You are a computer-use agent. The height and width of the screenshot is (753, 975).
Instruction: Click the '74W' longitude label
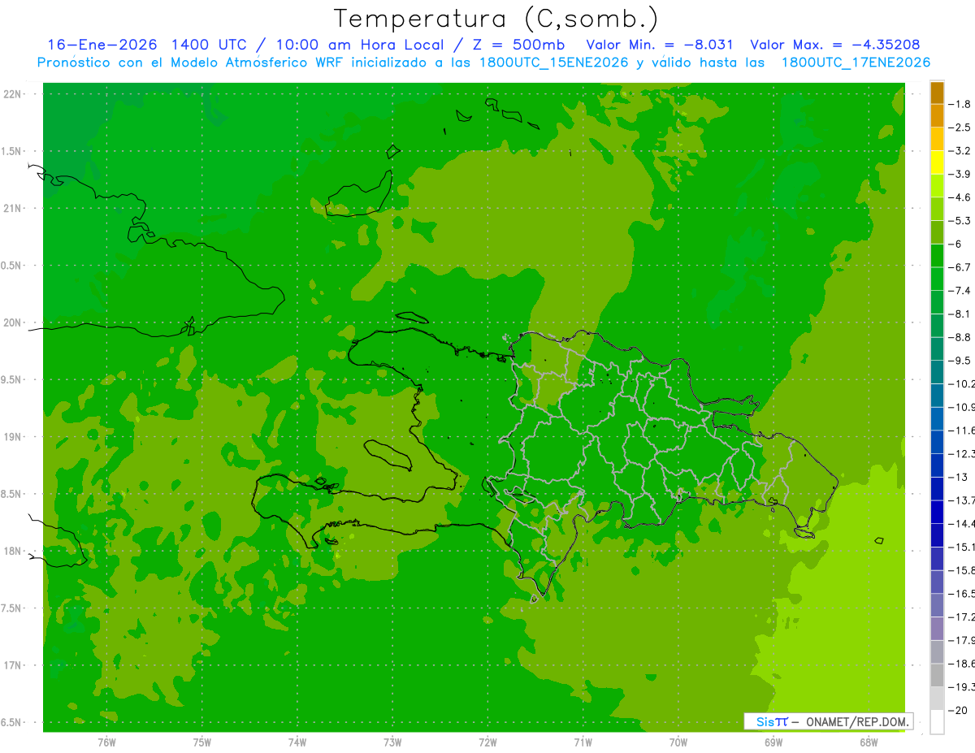297,742
